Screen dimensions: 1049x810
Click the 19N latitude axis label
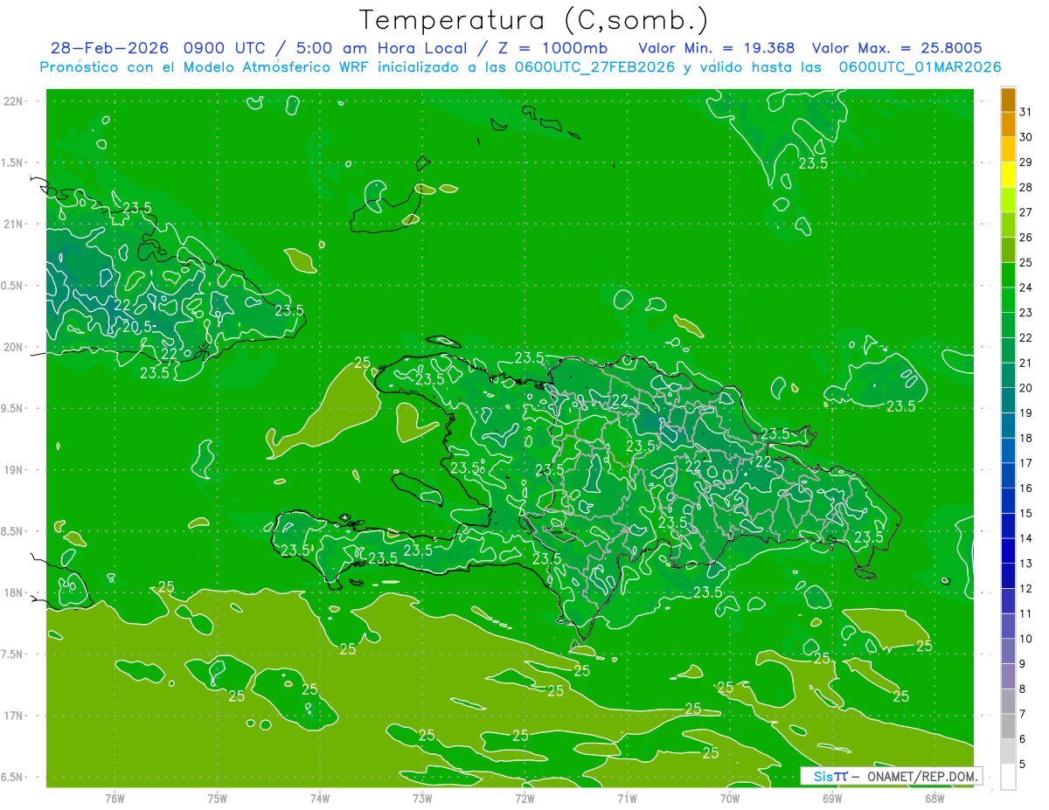coord(13,469)
